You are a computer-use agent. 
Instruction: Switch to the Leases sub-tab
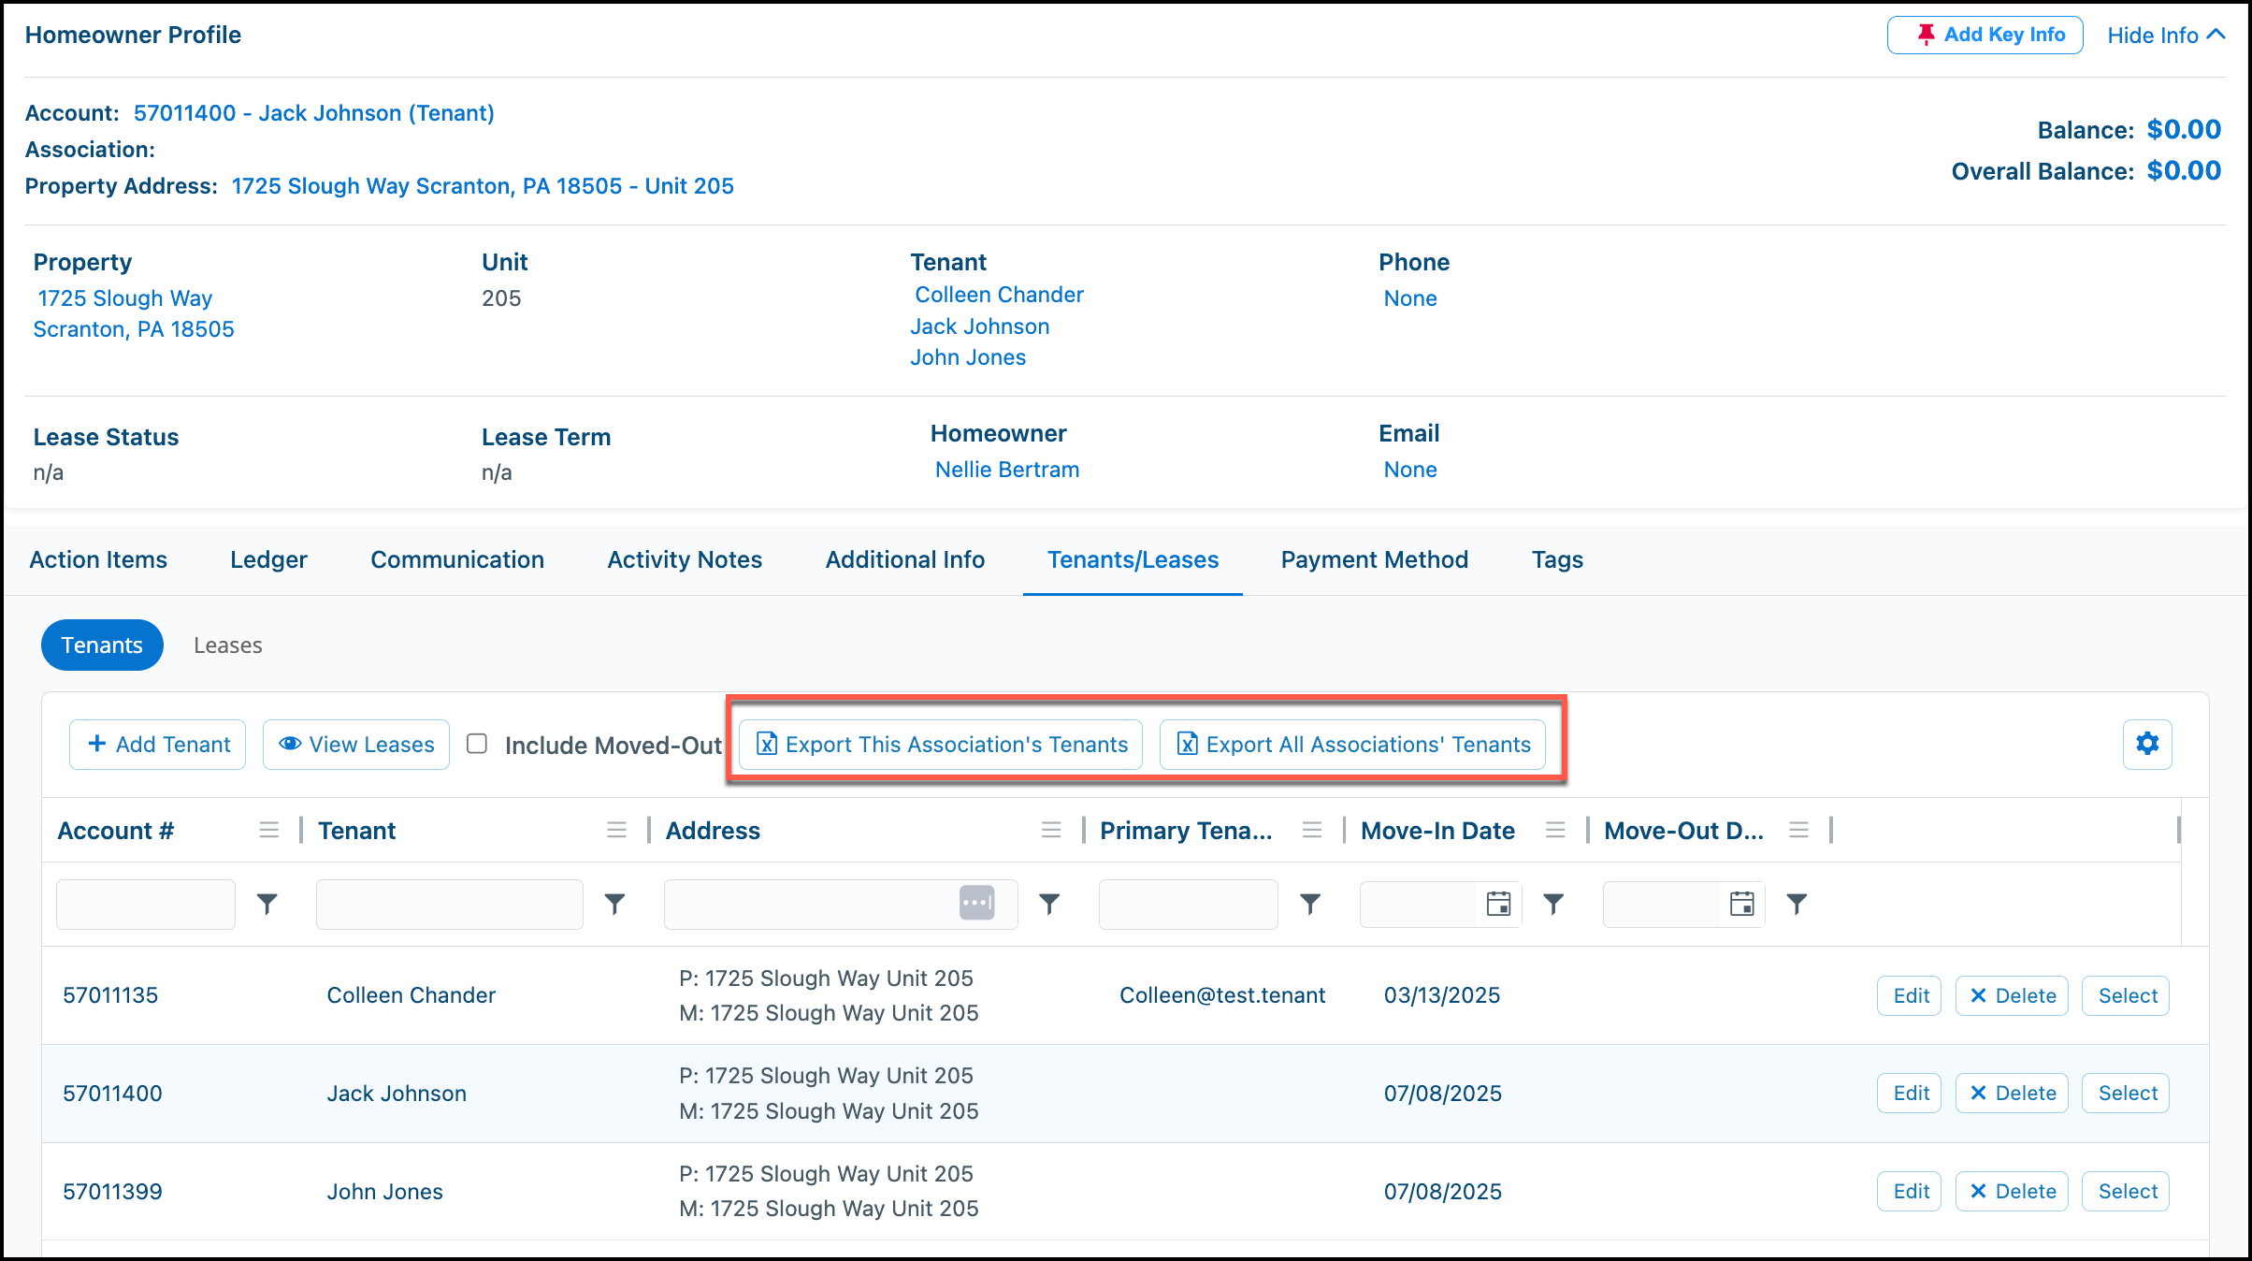[227, 645]
